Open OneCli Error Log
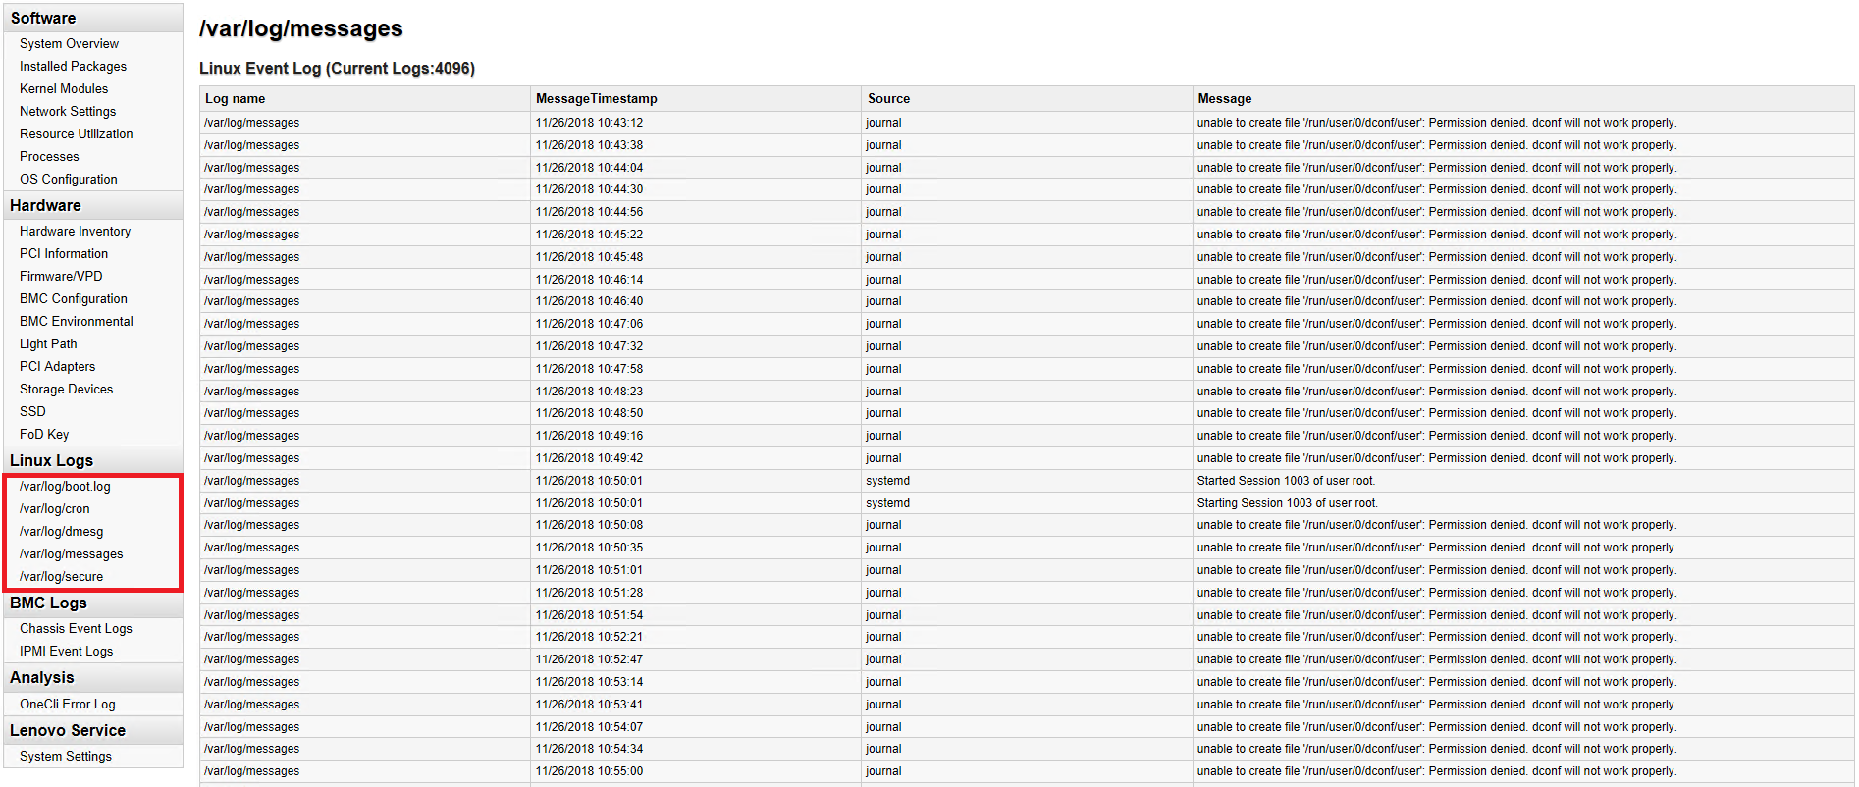 (68, 704)
